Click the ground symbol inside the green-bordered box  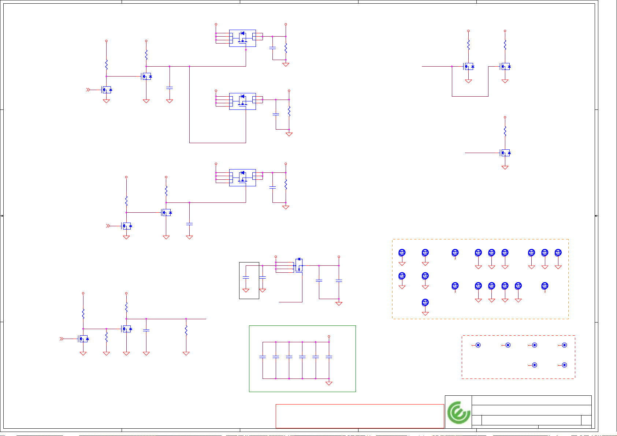pos(329,383)
